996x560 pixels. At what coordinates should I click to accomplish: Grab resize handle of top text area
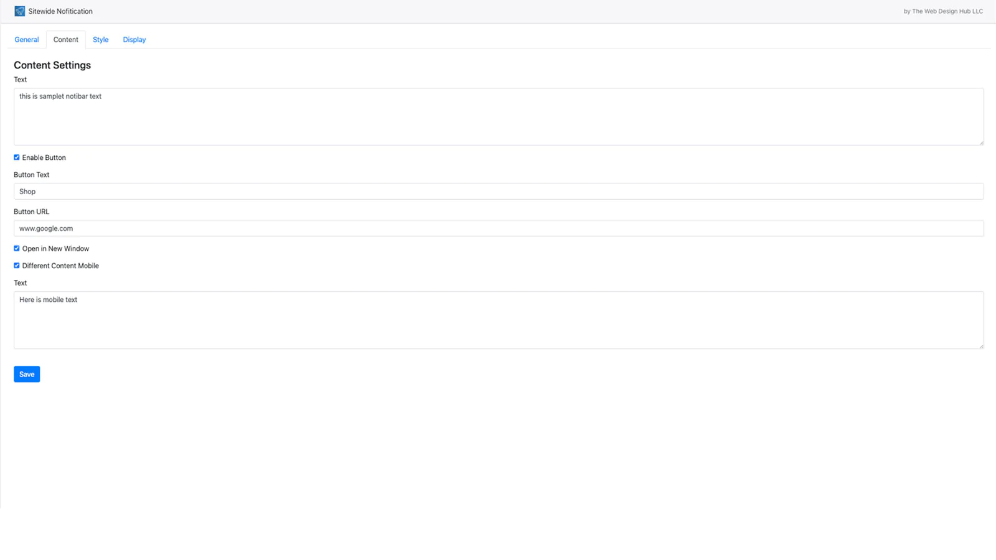(x=981, y=142)
